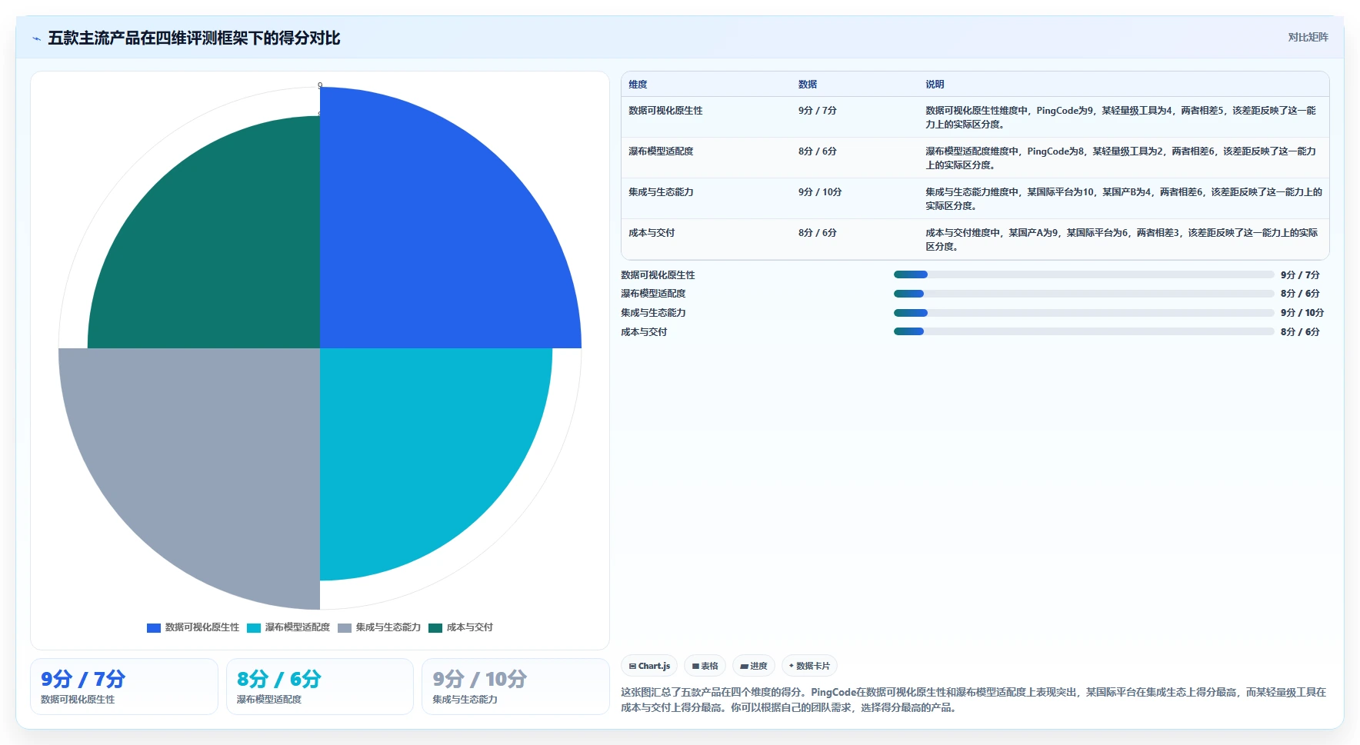Click the 数据 column header
This screenshot has height=745, width=1360.
808,85
